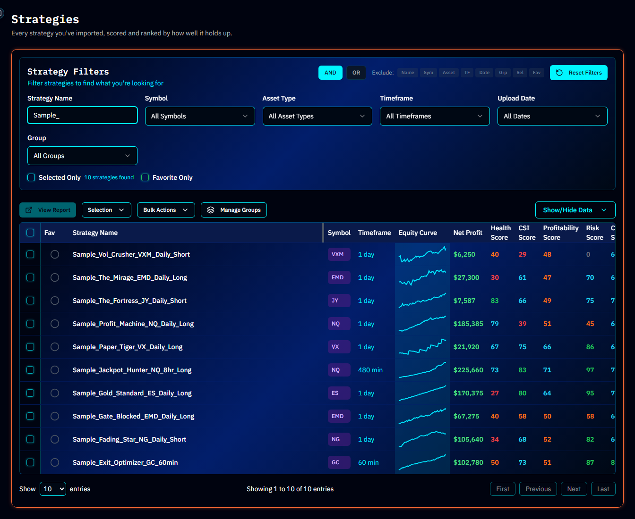Click the Reset Filters button
The width and height of the screenshot is (635, 519).
[579, 73]
